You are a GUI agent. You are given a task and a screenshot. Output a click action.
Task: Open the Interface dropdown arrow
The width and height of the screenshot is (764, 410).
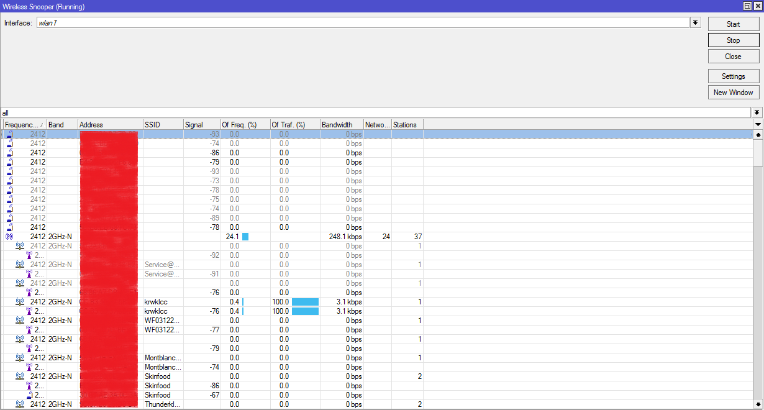pos(695,22)
